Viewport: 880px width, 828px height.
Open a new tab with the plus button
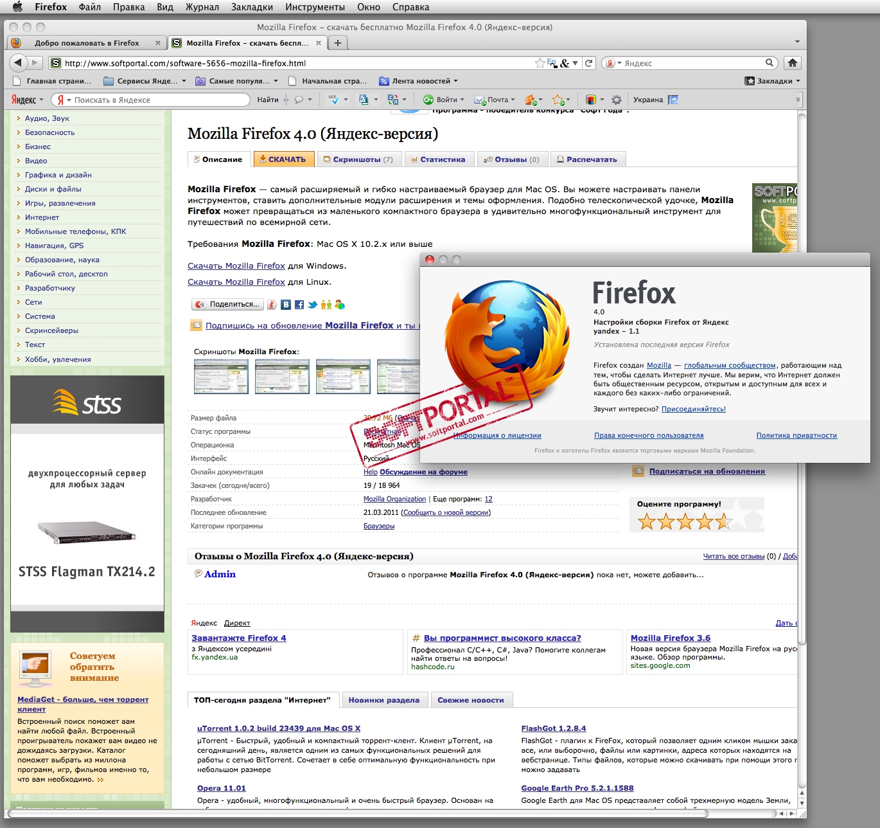pyautogui.click(x=338, y=43)
